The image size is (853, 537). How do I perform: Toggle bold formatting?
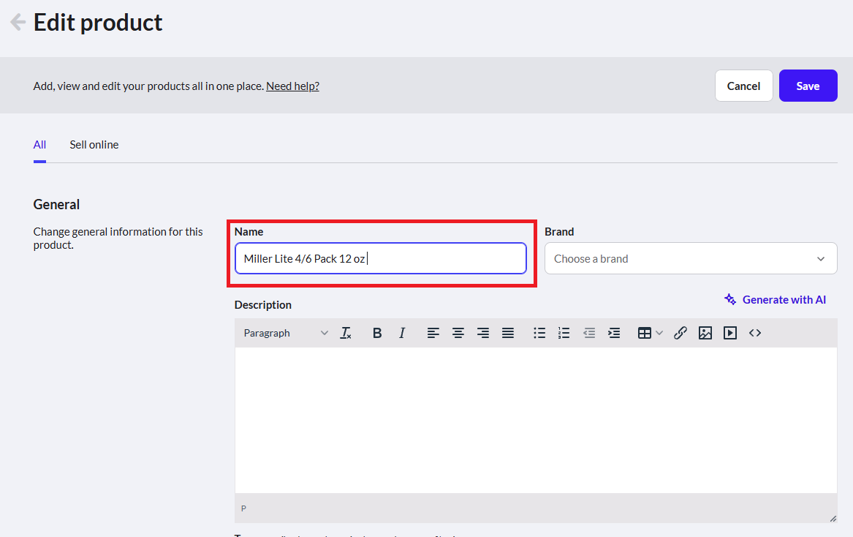[x=377, y=333]
